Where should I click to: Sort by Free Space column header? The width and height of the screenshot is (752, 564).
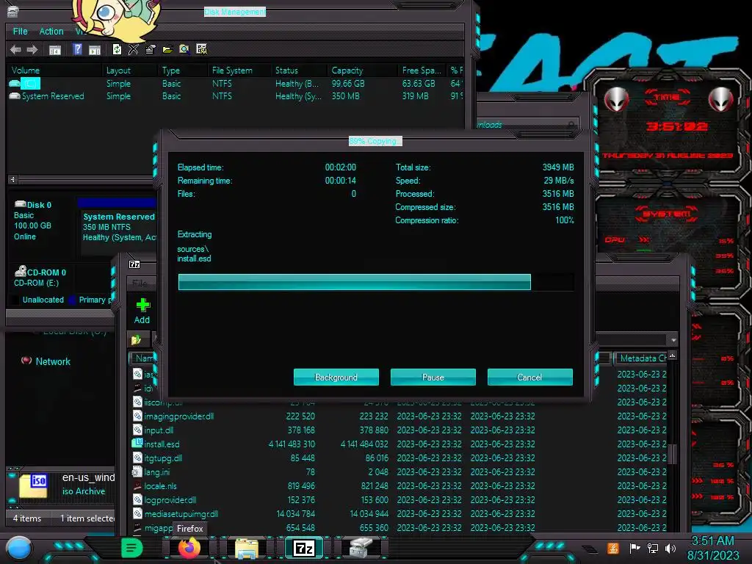tap(422, 70)
